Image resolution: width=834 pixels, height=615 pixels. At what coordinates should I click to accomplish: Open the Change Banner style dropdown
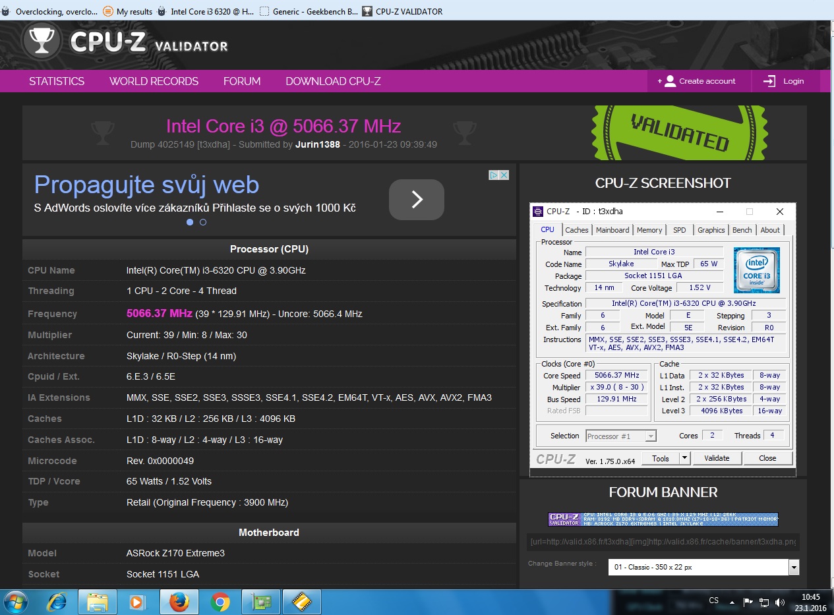[703, 567]
